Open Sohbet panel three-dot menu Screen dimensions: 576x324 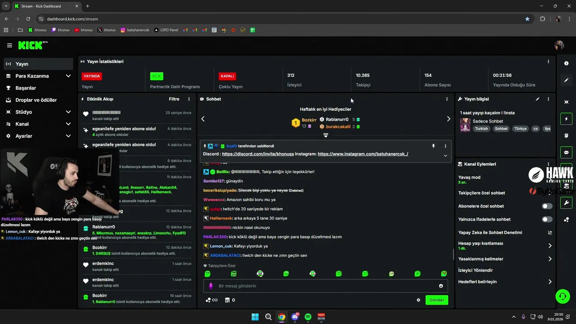coord(447,99)
